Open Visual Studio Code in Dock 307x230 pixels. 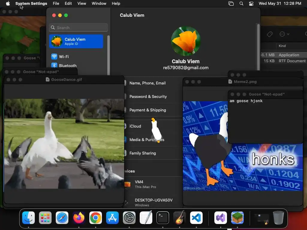click(x=196, y=218)
